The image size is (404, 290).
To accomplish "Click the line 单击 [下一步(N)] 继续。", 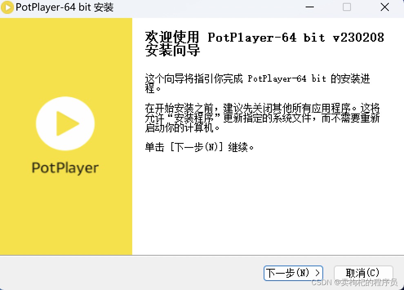I will (199, 147).
